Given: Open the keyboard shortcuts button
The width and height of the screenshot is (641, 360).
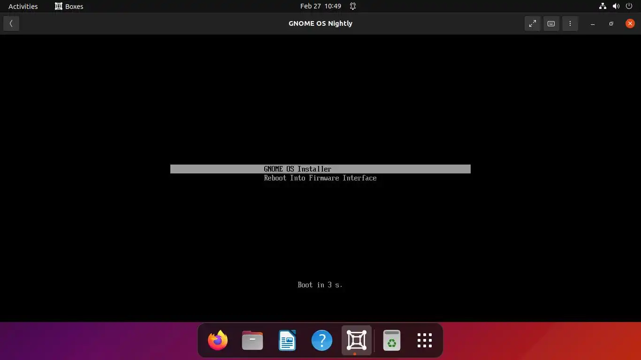Looking at the screenshot, I should point(551,23).
